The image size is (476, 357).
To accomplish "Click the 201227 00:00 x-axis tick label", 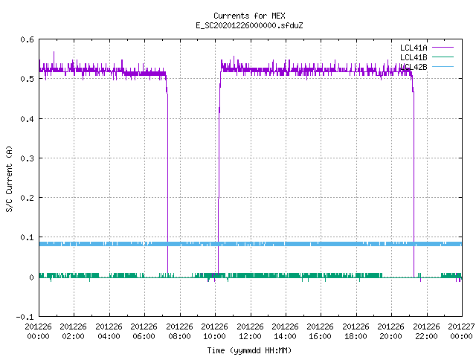I will (461, 331).
